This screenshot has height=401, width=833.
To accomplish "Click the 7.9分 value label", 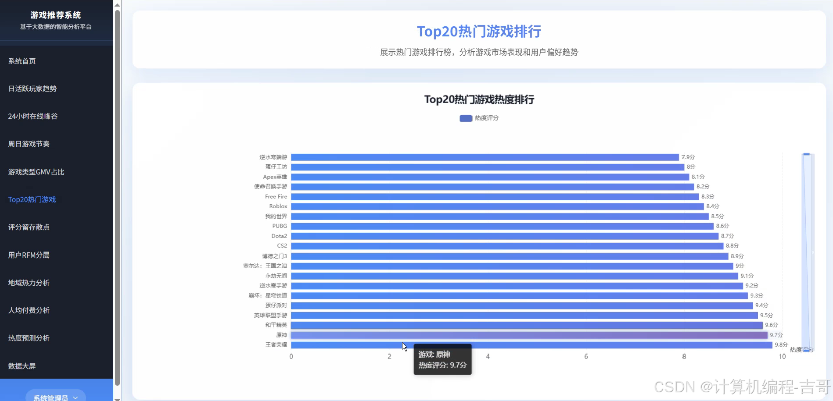I will pos(688,157).
